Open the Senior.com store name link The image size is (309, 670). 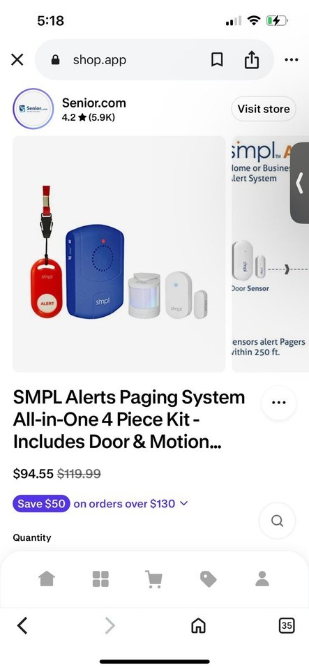click(94, 103)
